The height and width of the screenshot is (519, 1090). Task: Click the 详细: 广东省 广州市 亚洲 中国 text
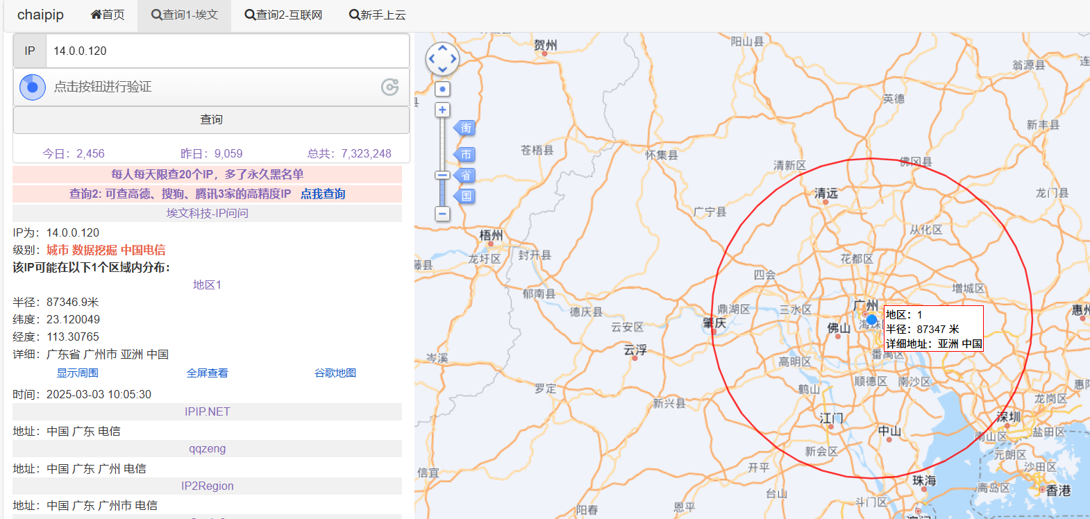pos(90,354)
